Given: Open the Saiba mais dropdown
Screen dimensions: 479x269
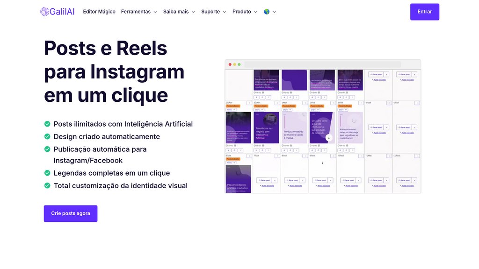Looking at the screenshot, I should (179, 12).
